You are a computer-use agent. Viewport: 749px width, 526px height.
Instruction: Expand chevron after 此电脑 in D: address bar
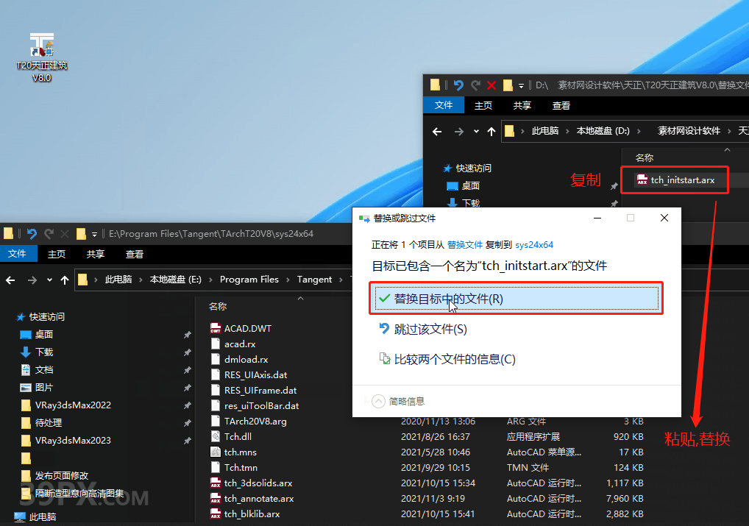pos(567,132)
